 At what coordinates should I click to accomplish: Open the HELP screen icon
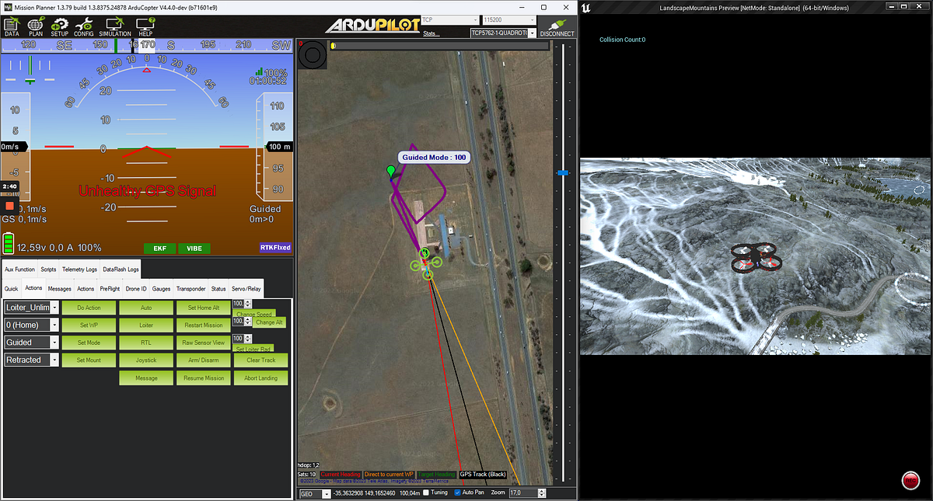(x=145, y=26)
